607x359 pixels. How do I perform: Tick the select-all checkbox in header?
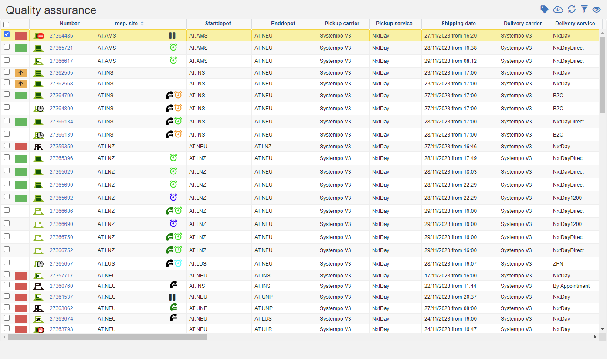tap(7, 24)
